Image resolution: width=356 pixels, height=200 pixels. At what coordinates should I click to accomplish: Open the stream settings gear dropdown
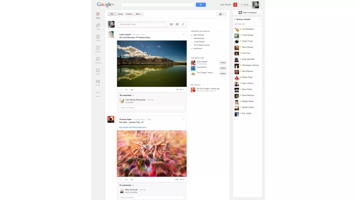tap(221, 14)
